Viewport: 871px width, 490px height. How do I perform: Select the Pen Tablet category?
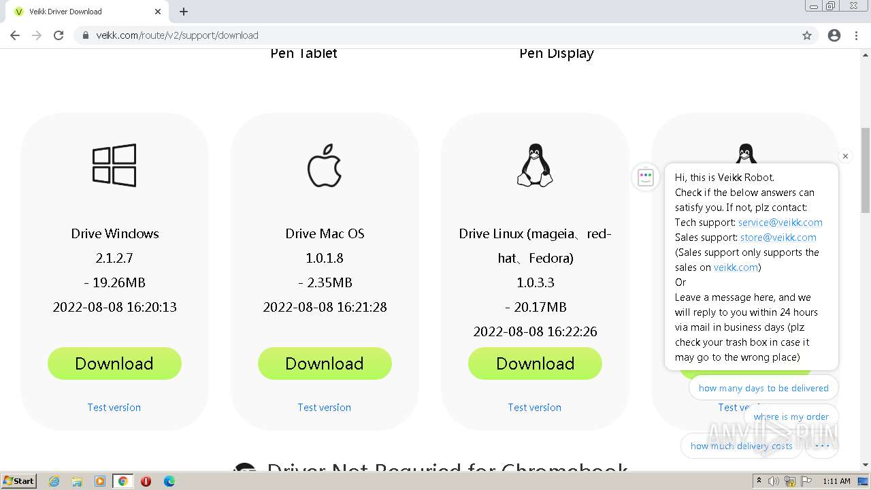coord(303,53)
